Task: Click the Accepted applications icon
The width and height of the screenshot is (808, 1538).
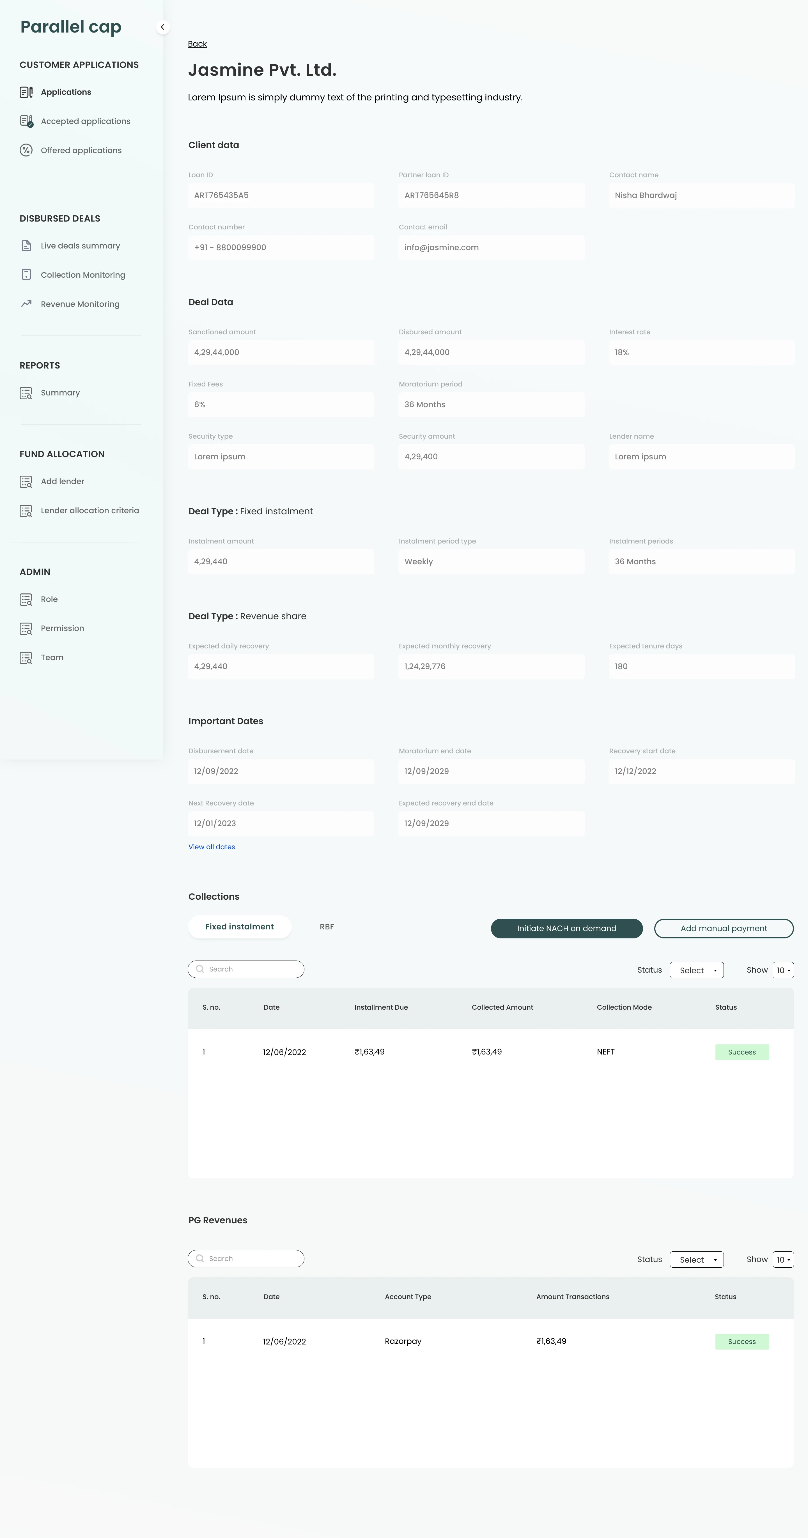Action: 26,121
